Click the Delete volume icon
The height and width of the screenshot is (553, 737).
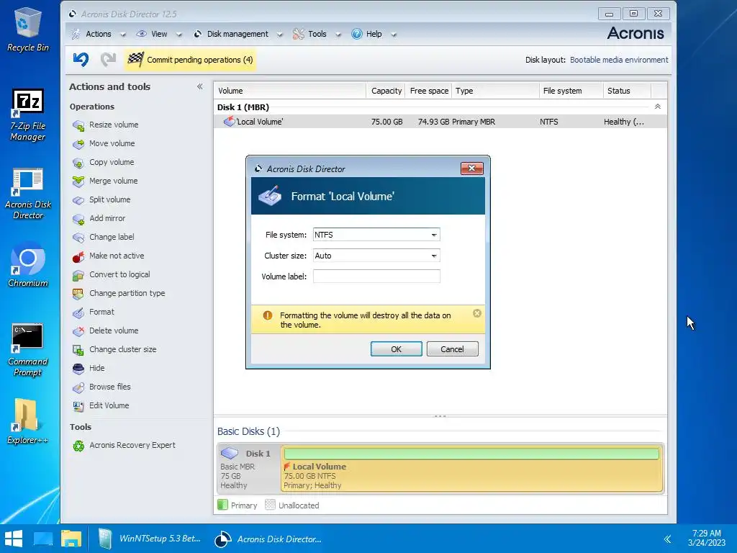click(78, 331)
